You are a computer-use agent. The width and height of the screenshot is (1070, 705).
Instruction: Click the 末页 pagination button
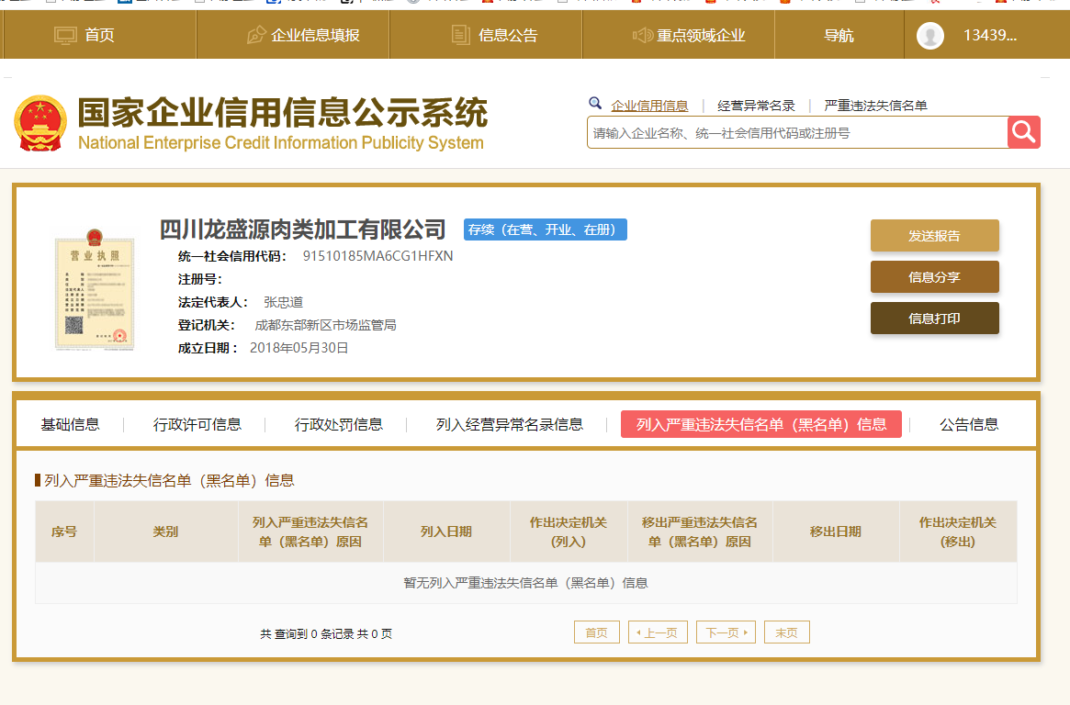pyautogui.click(x=787, y=632)
